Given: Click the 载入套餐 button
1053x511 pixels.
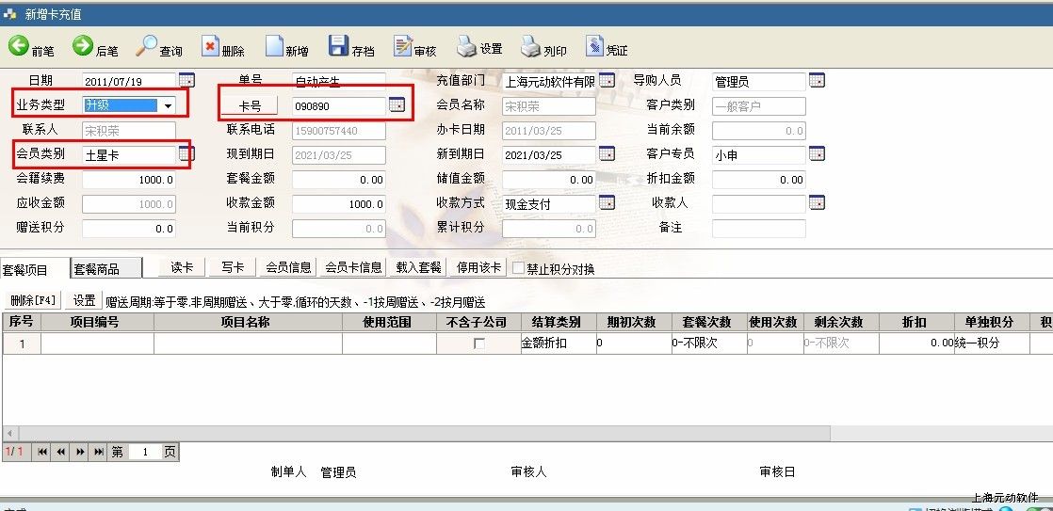Looking at the screenshot, I should (x=418, y=267).
